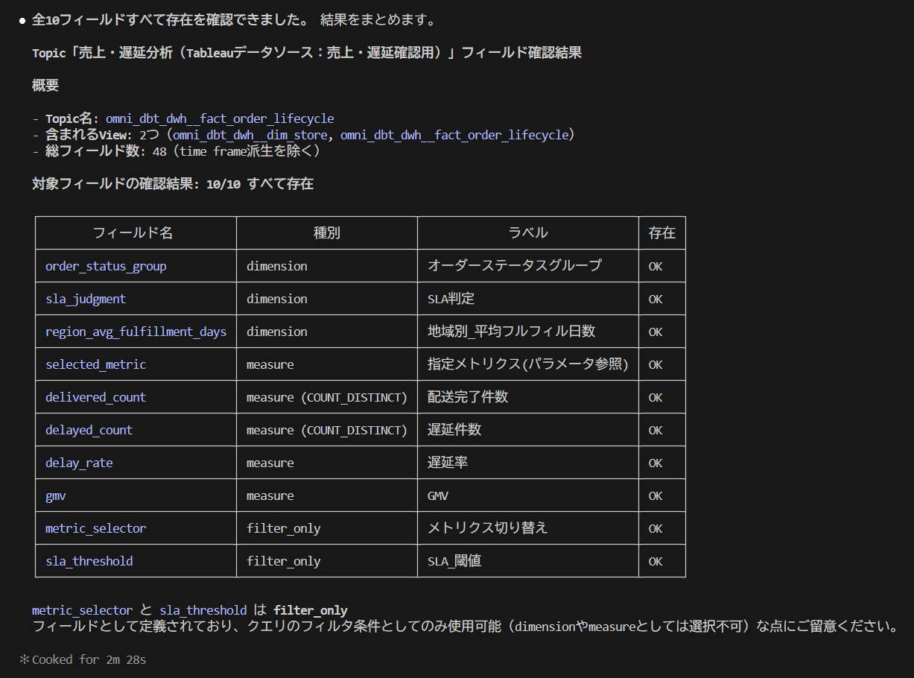The height and width of the screenshot is (678, 914).
Task: Click OK in the gmv row
Action: click(x=656, y=495)
